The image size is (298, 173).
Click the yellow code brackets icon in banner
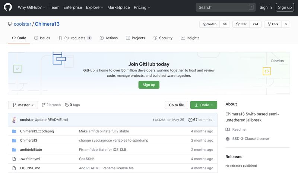(267, 71)
